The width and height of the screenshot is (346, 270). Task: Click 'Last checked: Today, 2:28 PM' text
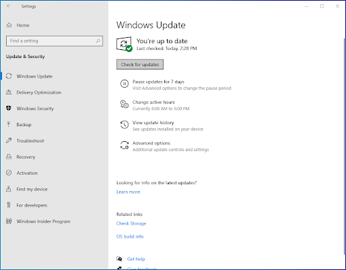167,49
